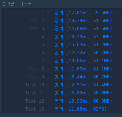Click result 통과 (15.63ms, 61.2MB)

tap(83, 45)
